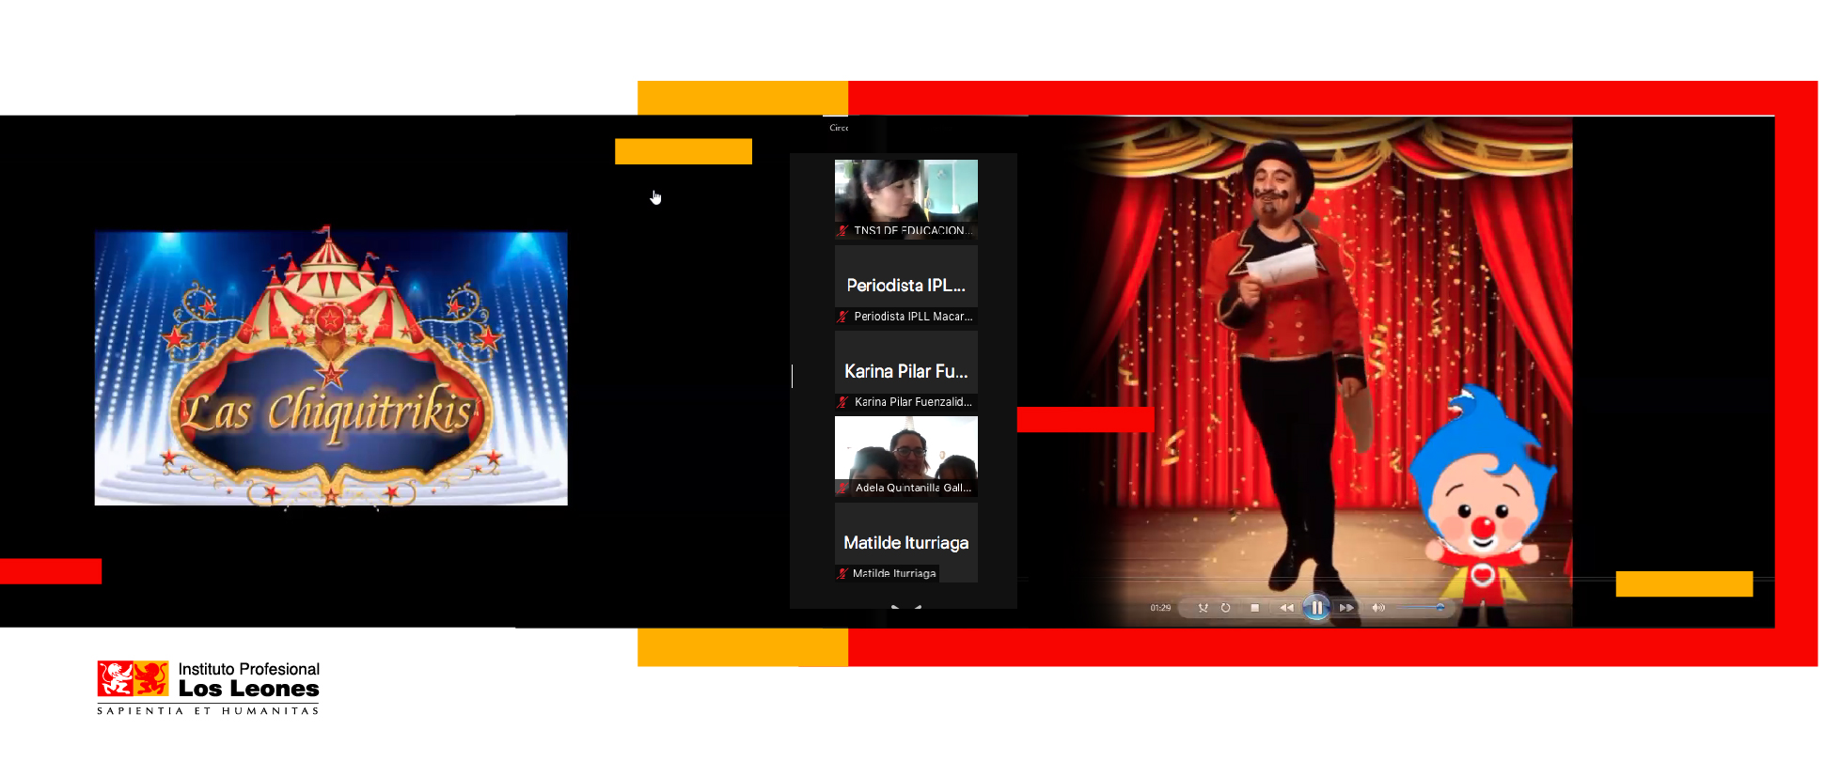The height and width of the screenshot is (761, 1841).
Task: Pause the circus video playback
Action: tap(1316, 608)
